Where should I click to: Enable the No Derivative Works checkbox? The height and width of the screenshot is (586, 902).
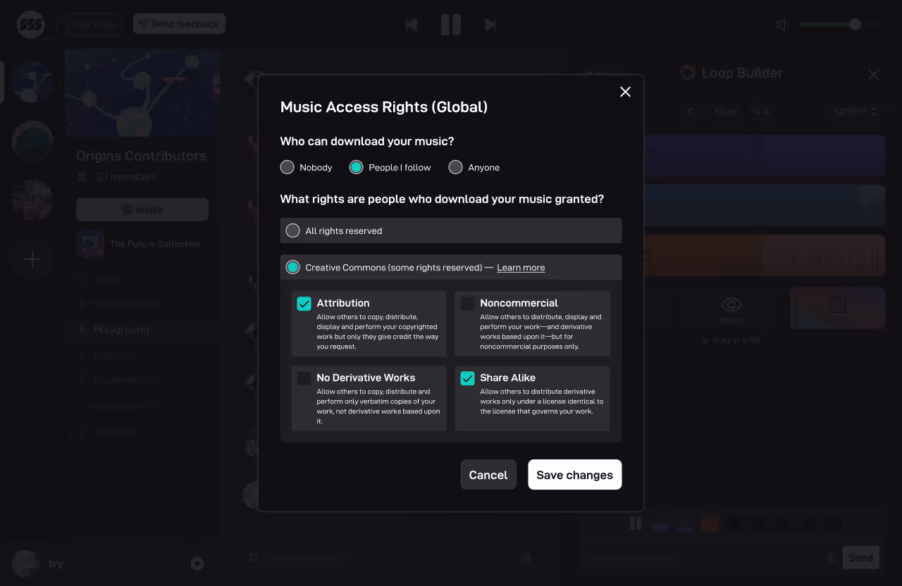pos(304,378)
